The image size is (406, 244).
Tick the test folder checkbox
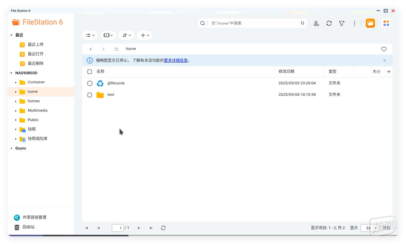tap(90, 95)
